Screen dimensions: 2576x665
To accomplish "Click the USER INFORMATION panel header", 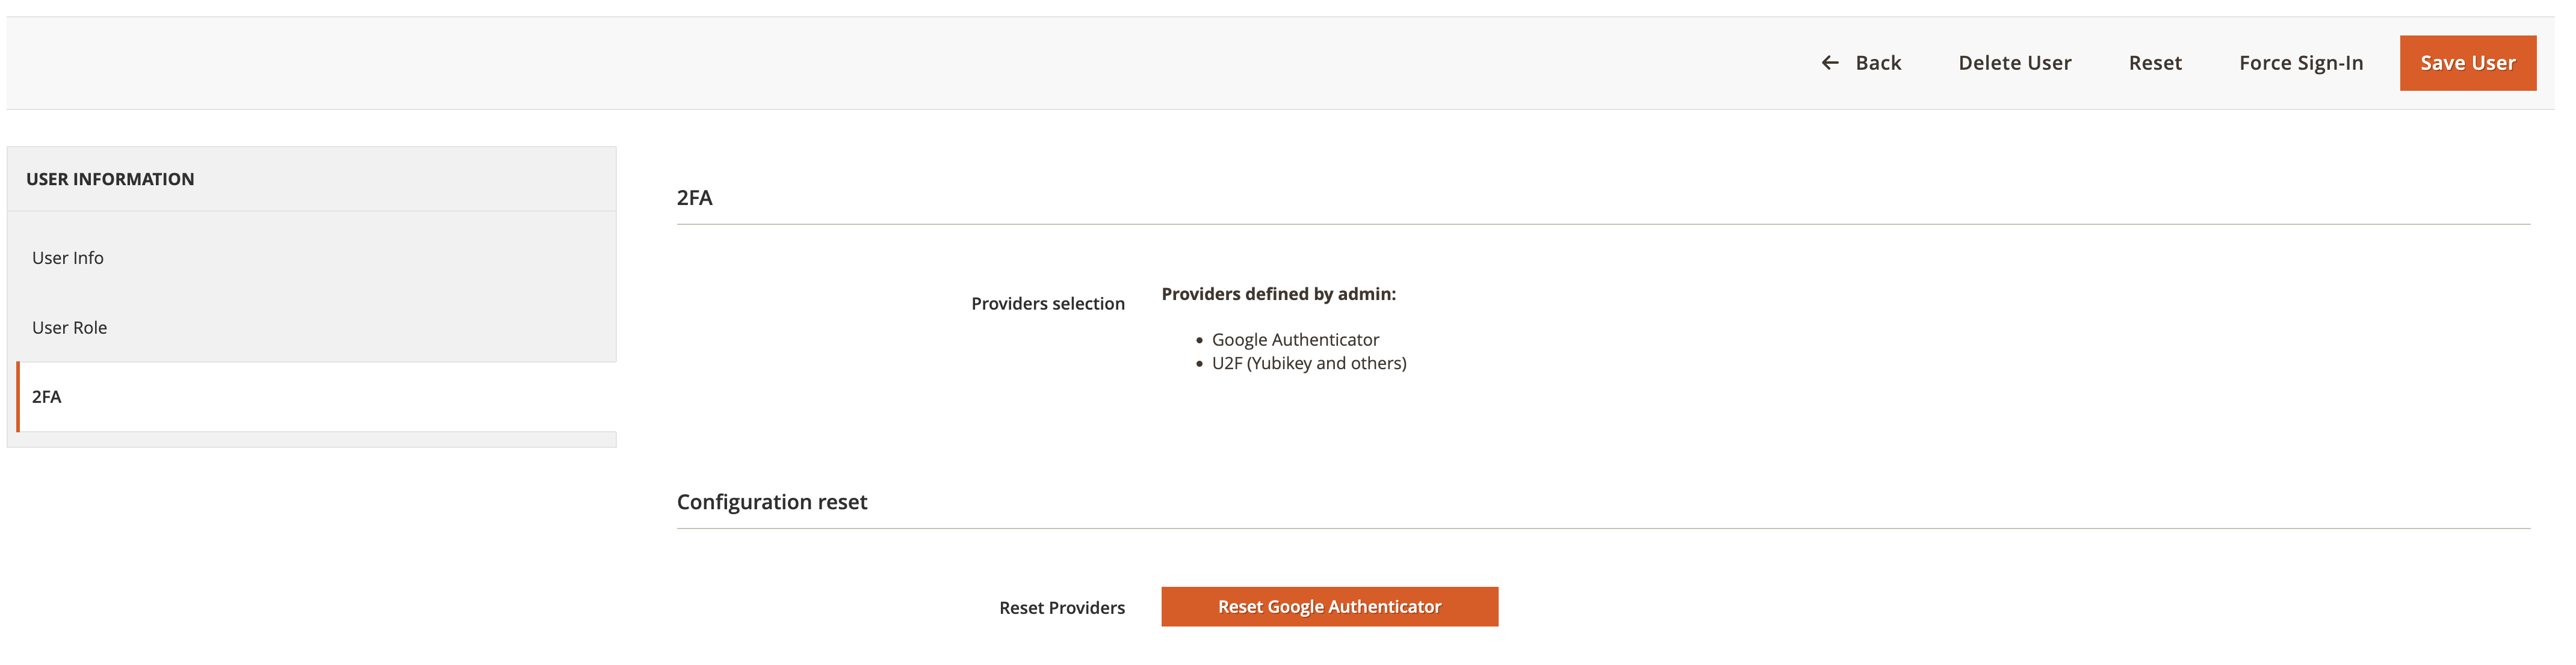I will [x=110, y=180].
